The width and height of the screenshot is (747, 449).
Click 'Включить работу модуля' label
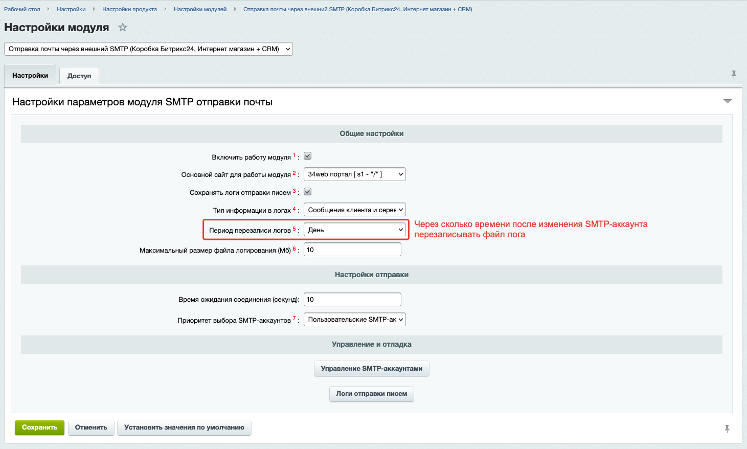pos(252,157)
